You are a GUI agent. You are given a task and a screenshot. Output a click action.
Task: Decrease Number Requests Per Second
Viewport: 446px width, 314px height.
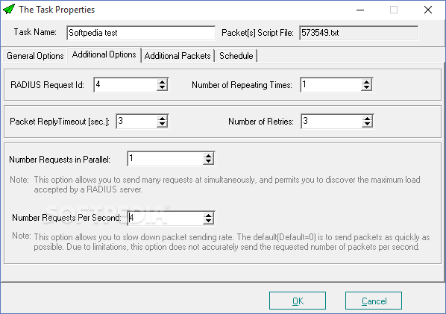click(x=209, y=222)
